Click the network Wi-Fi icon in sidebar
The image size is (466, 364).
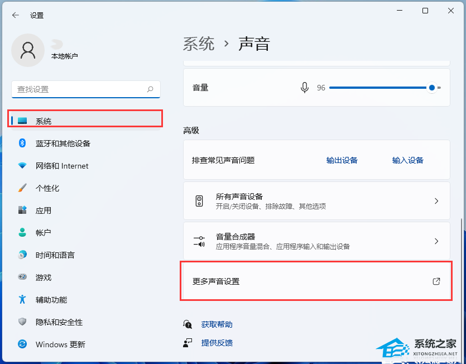22,165
